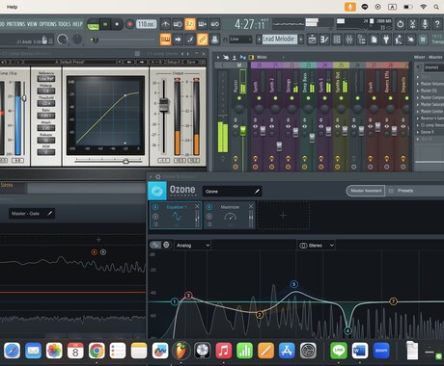The width and height of the screenshot is (444, 366).
Task: Click the compressor output fader
Action: coord(164,105)
